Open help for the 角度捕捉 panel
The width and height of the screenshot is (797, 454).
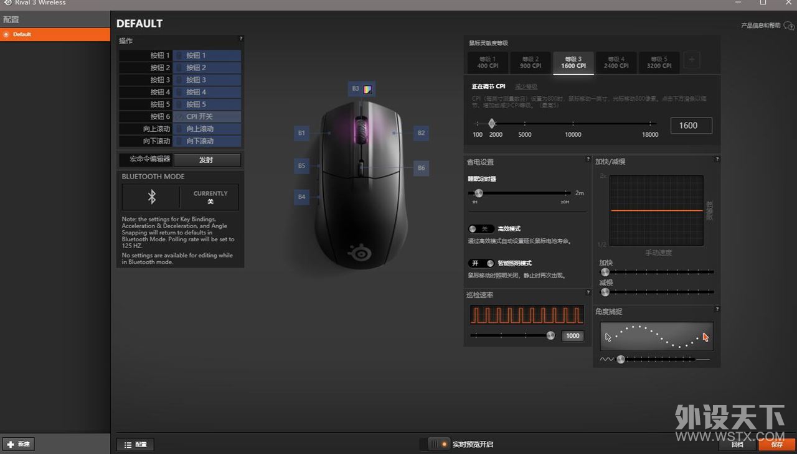click(x=717, y=309)
